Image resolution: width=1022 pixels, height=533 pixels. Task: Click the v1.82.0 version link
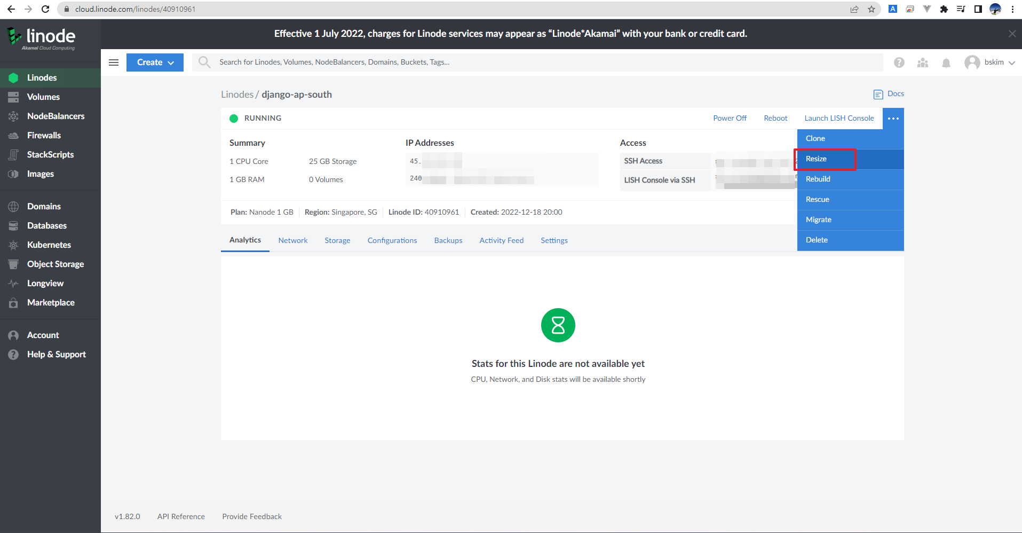(127, 517)
